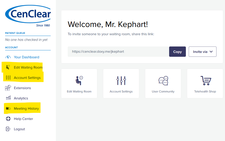Click the 'To invite someone' instruction text
The image size is (225, 141).
[x=111, y=34]
